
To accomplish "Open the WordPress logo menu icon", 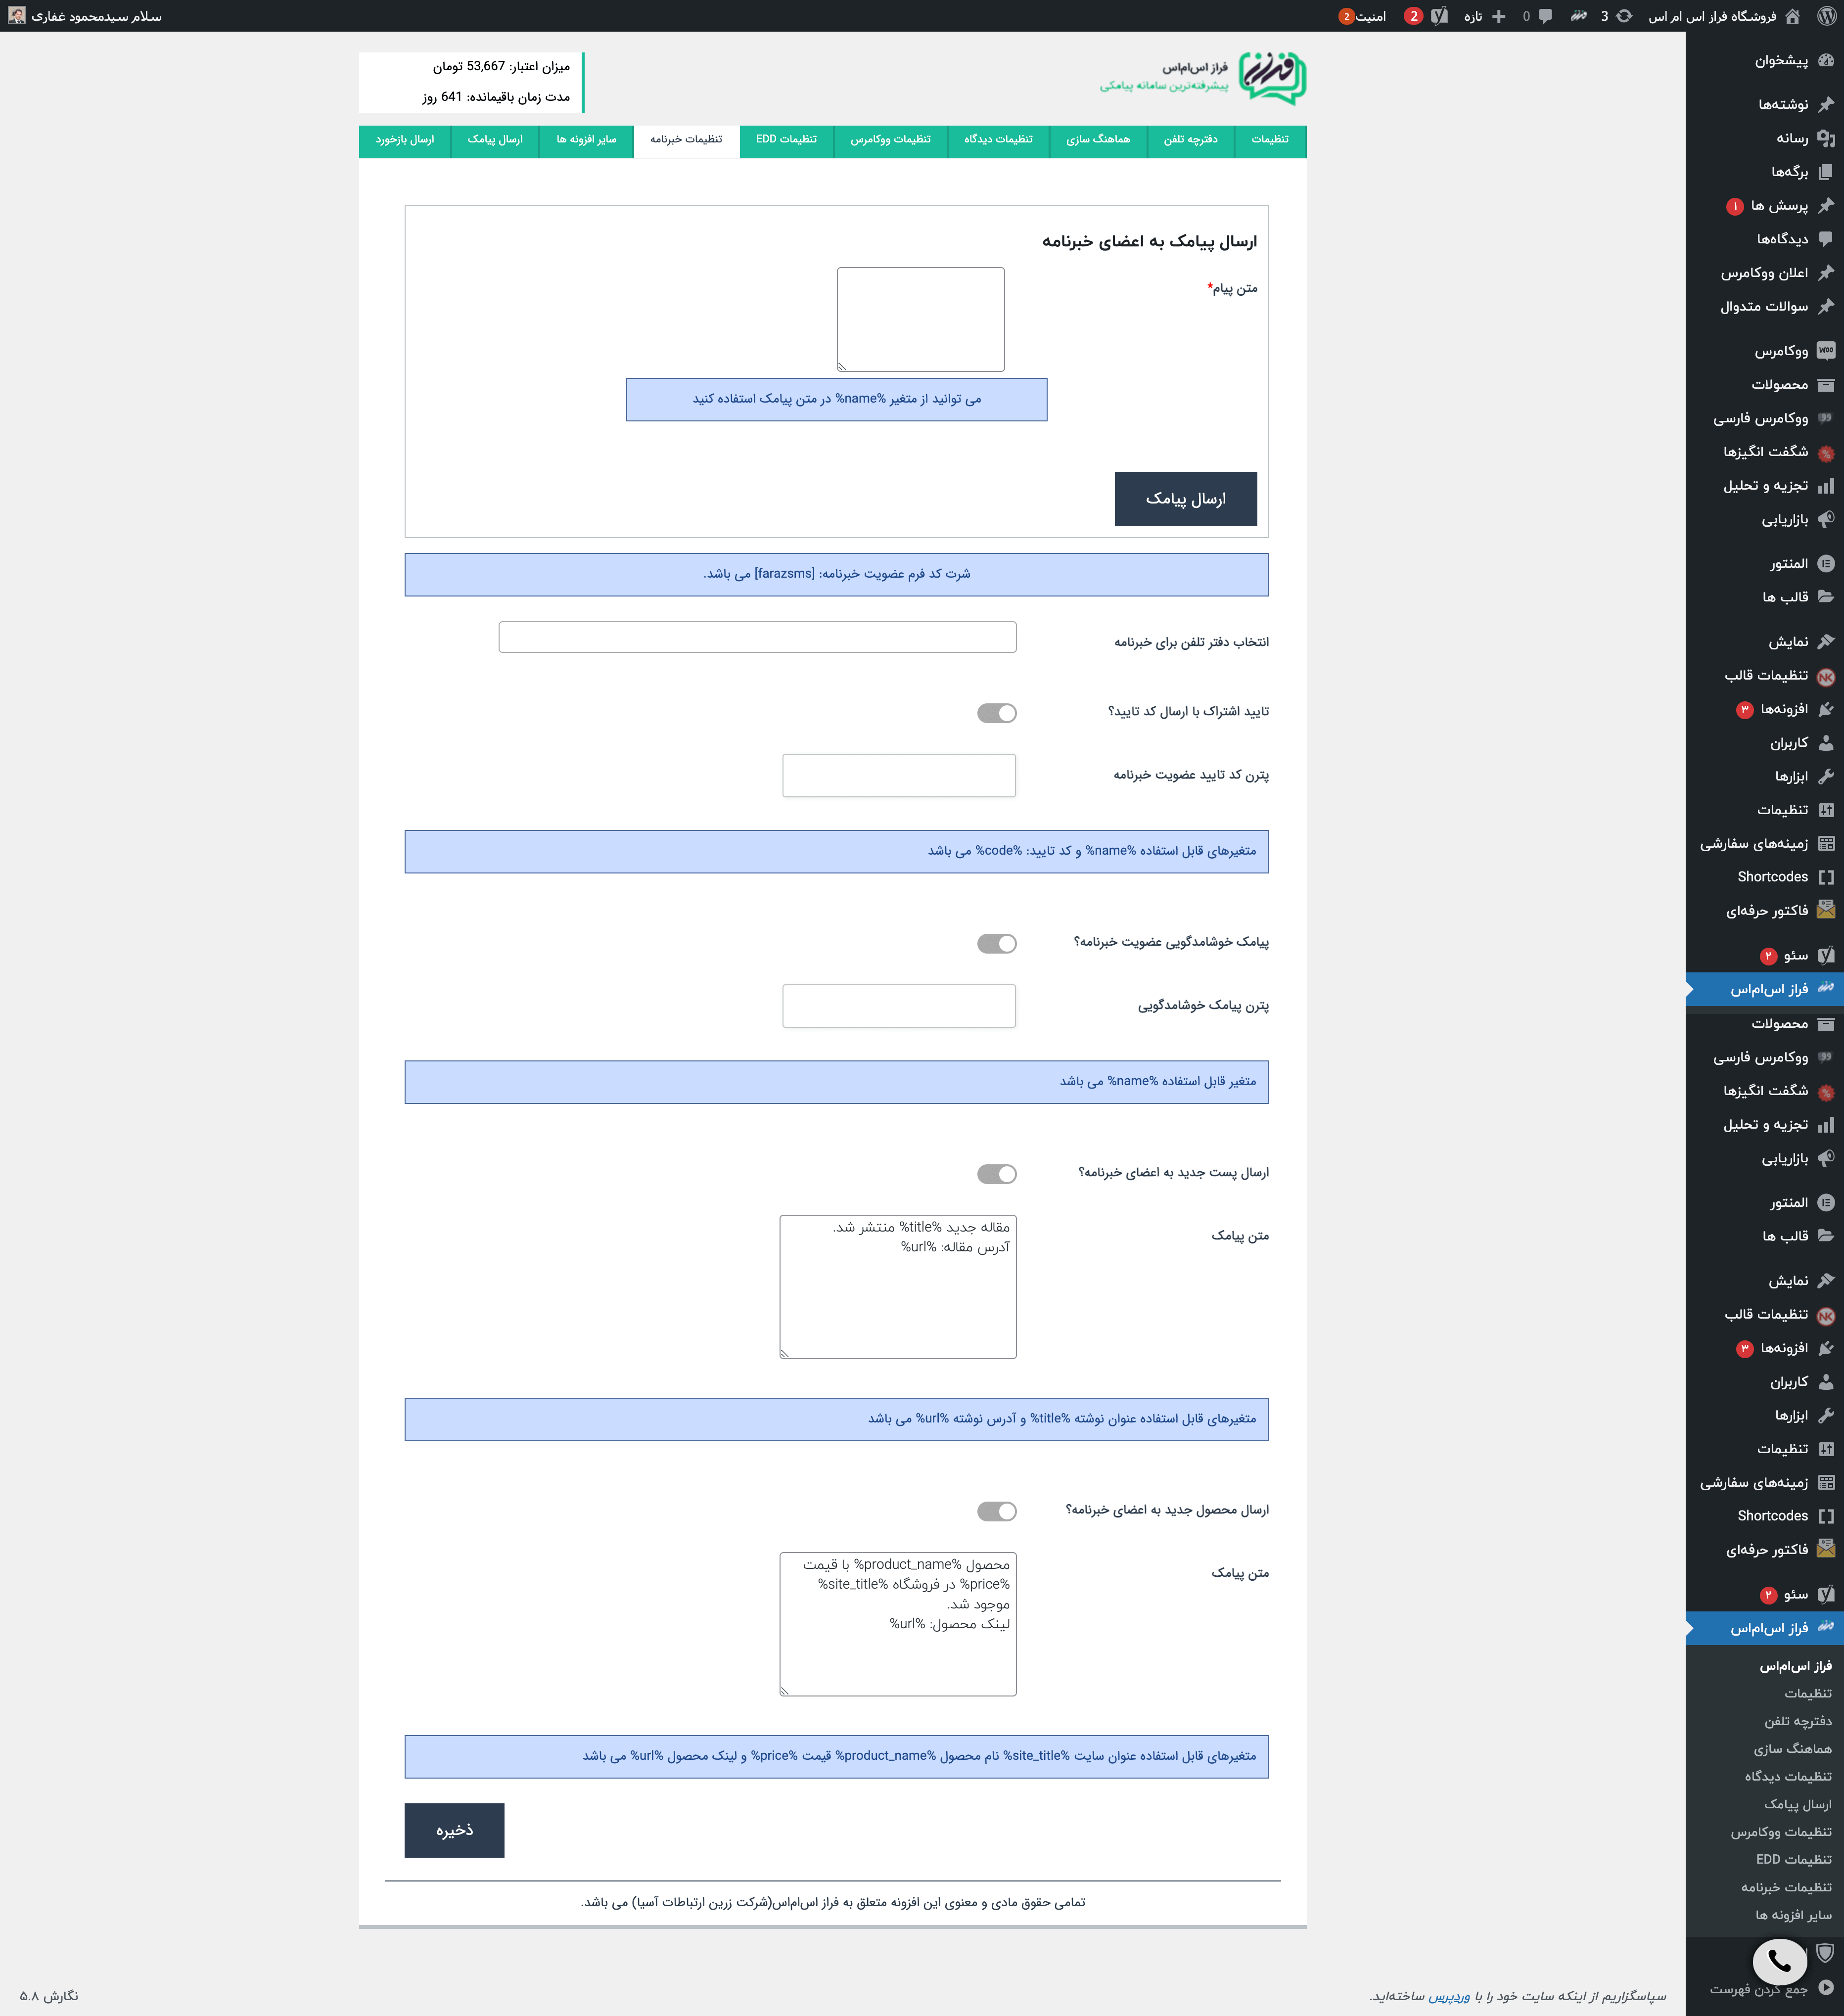I will point(1826,16).
